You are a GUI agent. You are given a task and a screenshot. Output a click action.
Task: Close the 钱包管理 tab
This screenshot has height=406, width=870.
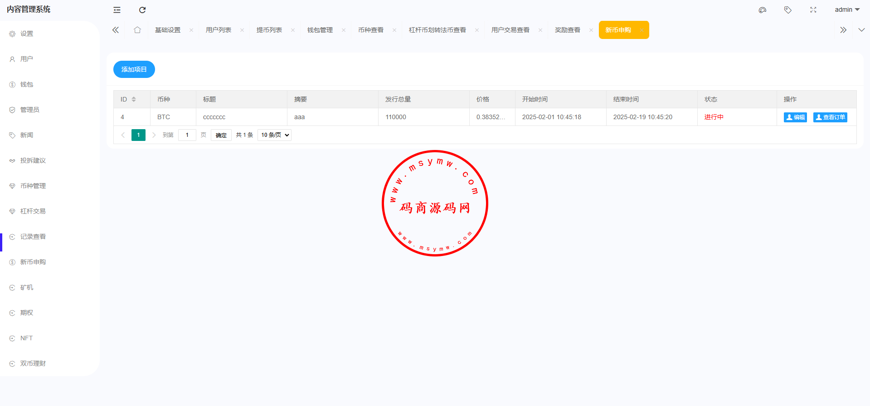pyautogui.click(x=344, y=30)
